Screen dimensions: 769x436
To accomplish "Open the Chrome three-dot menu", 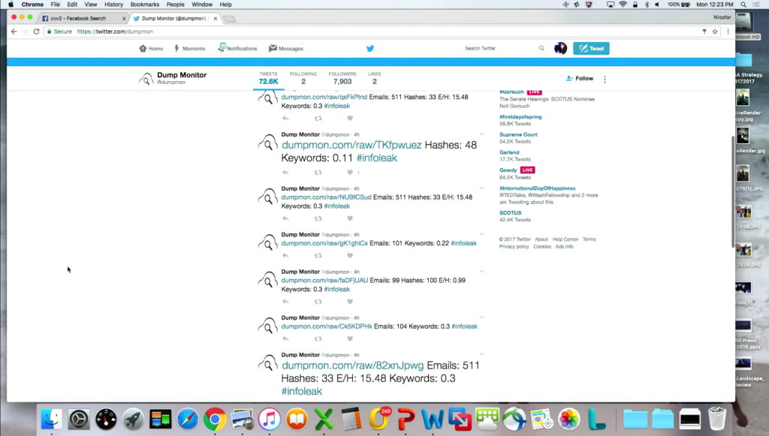I will point(728,32).
